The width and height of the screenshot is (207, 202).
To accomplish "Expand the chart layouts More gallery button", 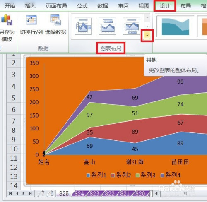I will (147, 36).
